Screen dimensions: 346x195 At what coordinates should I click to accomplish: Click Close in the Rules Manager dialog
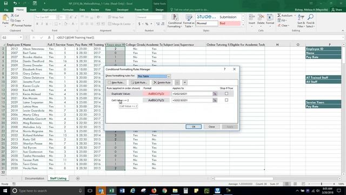[x=211, y=127]
